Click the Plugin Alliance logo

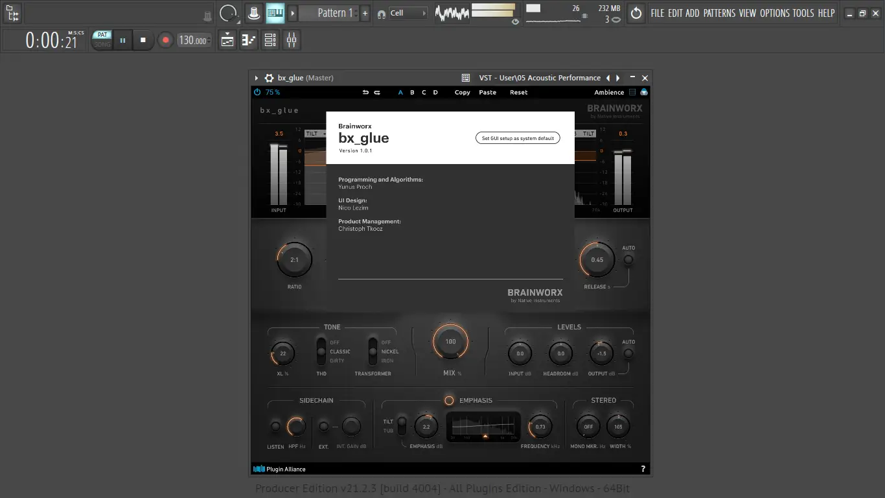[279, 469]
